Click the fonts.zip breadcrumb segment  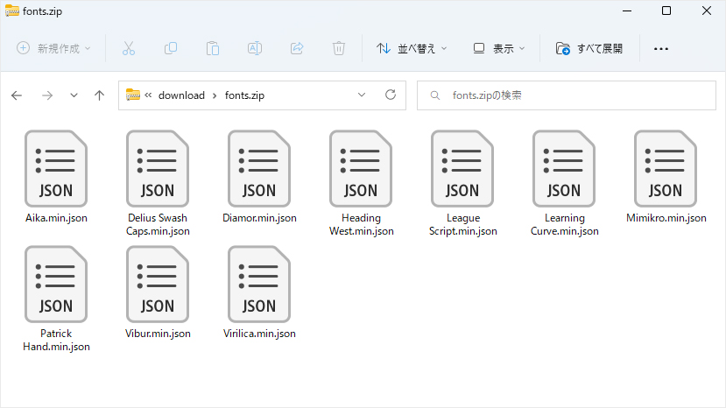tap(244, 95)
